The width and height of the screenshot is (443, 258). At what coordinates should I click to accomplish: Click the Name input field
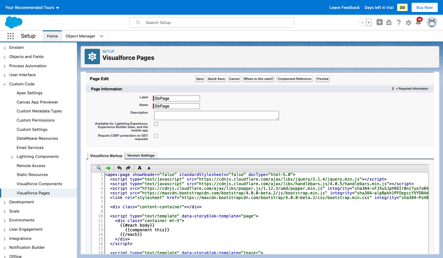coord(177,106)
